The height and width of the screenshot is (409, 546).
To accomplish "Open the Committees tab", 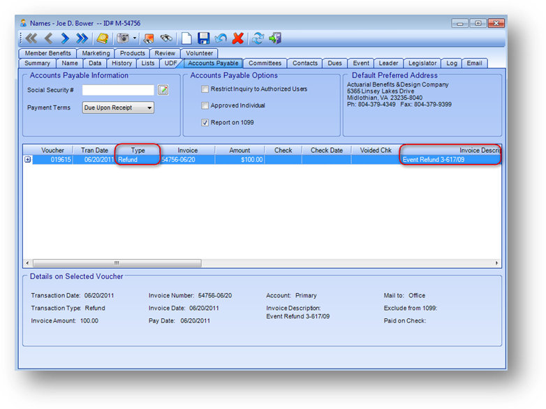I will [265, 64].
